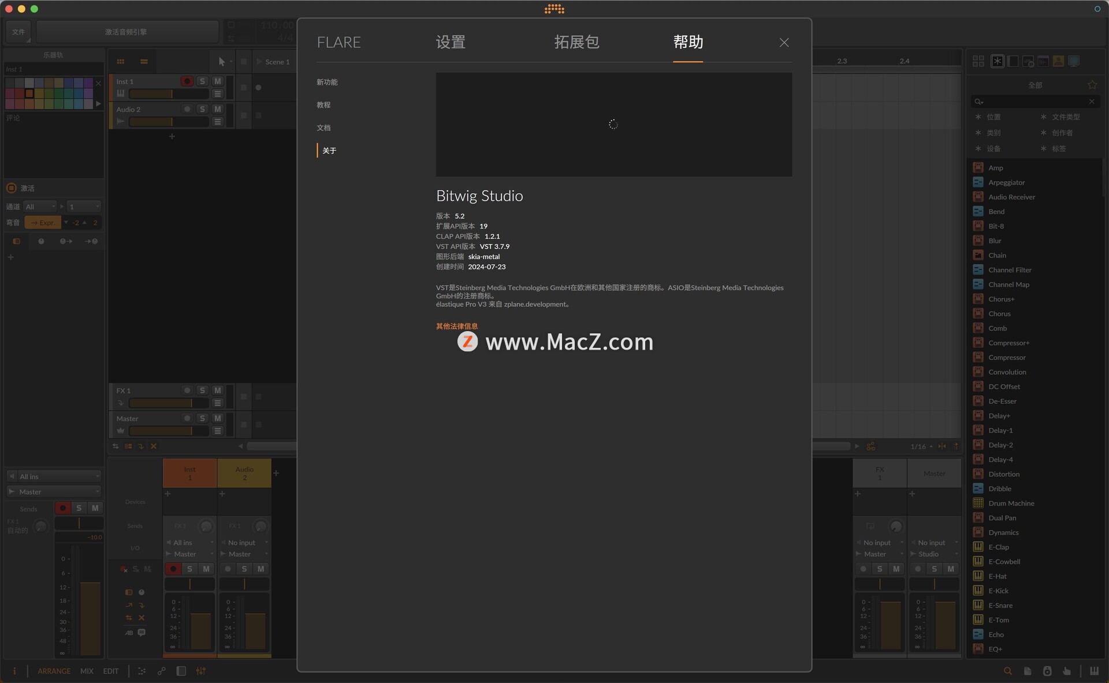Click the Expr. pitch bend button
This screenshot has height=683, width=1109.
tap(43, 223)
